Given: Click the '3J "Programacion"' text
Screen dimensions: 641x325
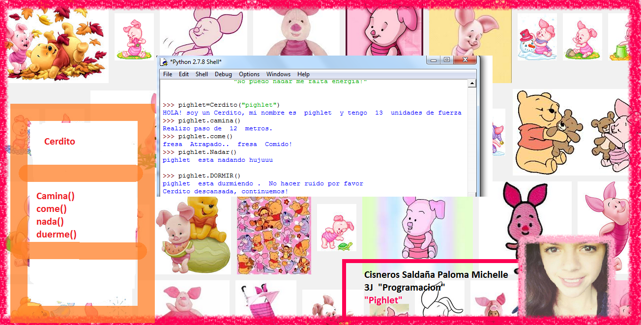Looking at the screenshot, I should coord(405,287).
